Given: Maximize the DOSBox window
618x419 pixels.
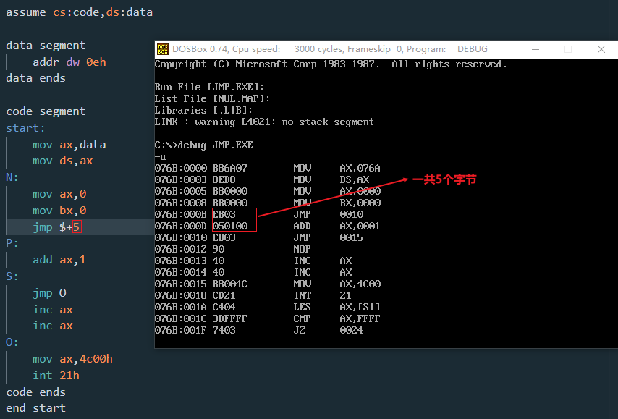Looking at the screenshot, I should pyautogui.click(x=568, y=49).
